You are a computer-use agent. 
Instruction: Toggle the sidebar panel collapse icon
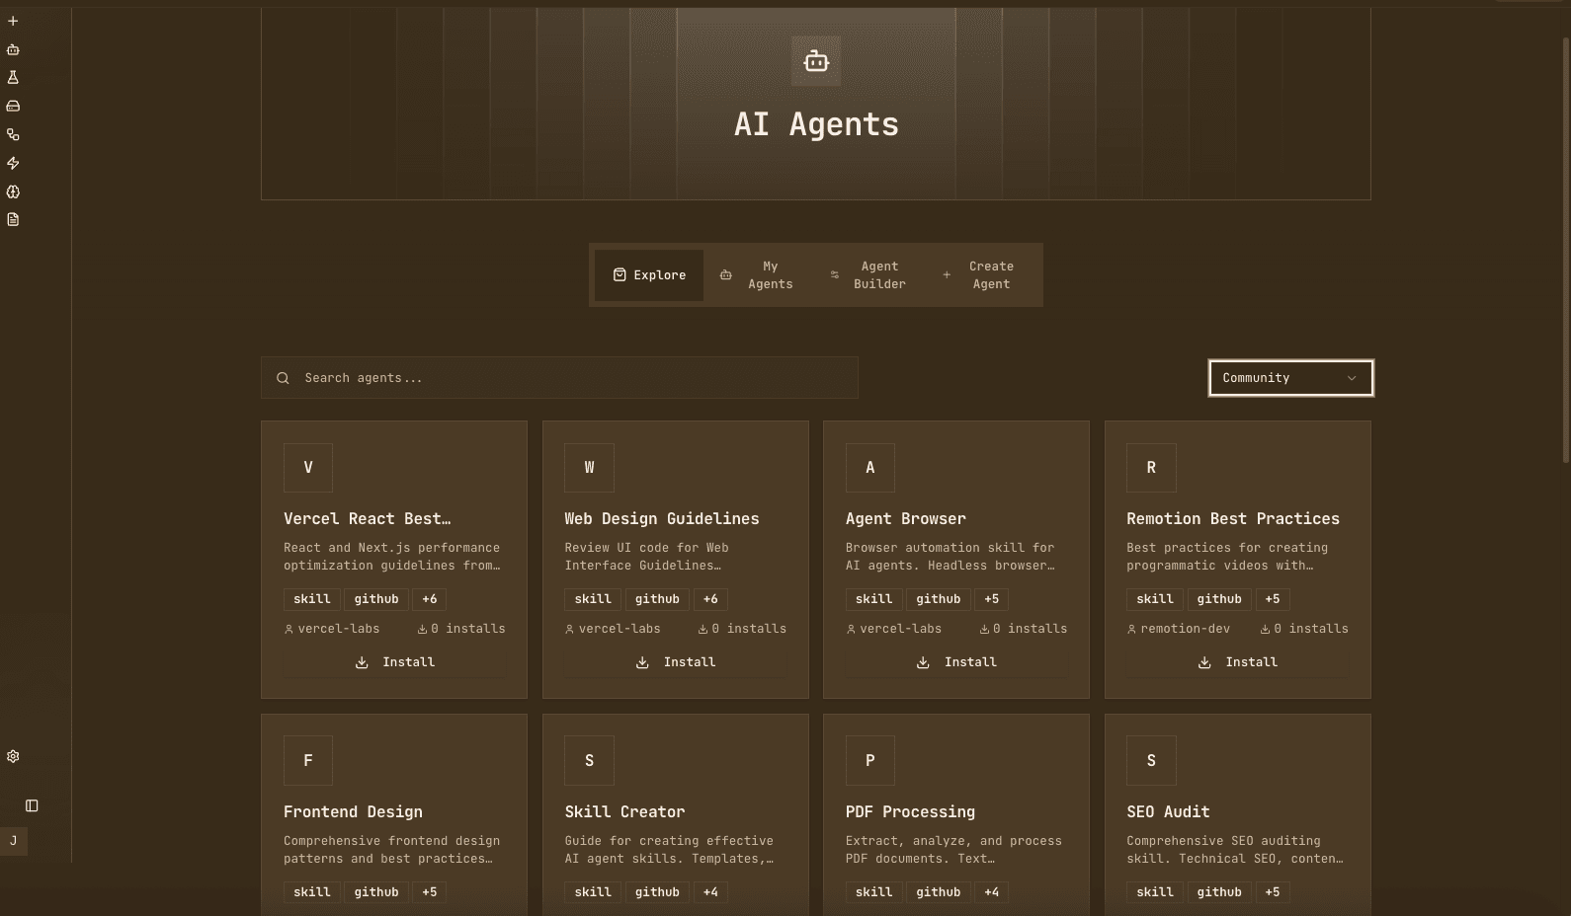(32, 805)
